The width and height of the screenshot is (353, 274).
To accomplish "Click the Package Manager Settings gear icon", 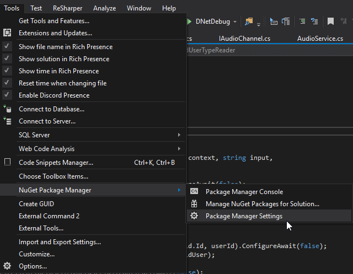I will click(x=194, y=216).
